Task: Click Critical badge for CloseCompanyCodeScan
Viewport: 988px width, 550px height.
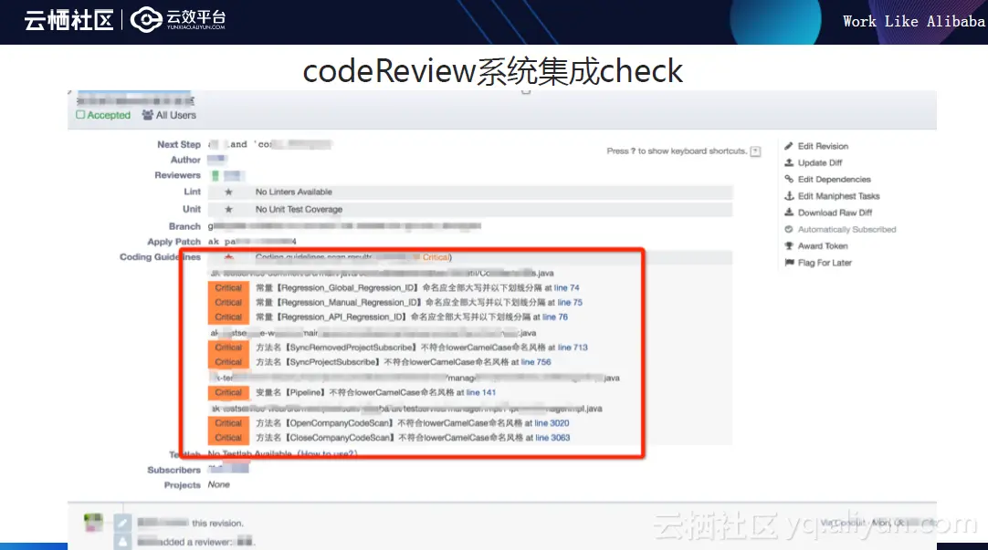Action: pos(228,438)
